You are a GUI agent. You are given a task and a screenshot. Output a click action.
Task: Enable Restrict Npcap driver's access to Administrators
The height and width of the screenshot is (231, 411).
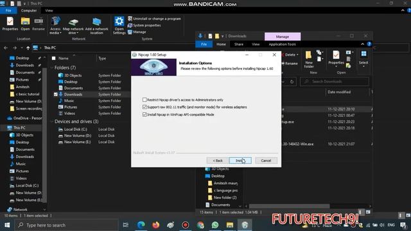point(144,100)
